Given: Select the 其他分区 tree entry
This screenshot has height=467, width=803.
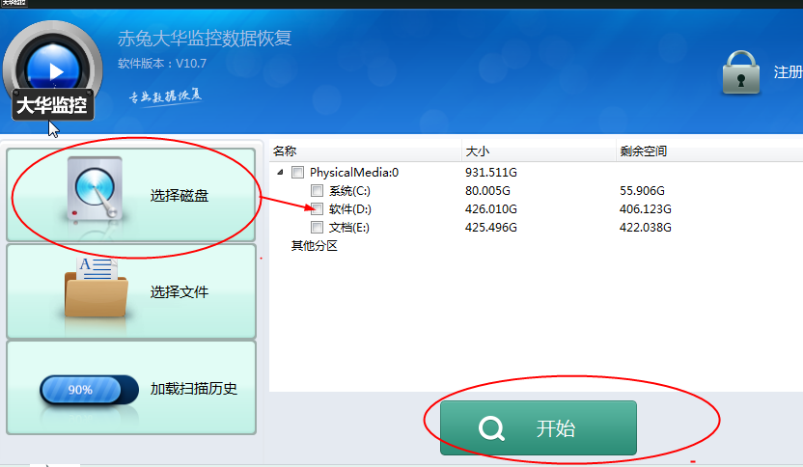Looking at the screenshot, I should click(x=315, y=246).
